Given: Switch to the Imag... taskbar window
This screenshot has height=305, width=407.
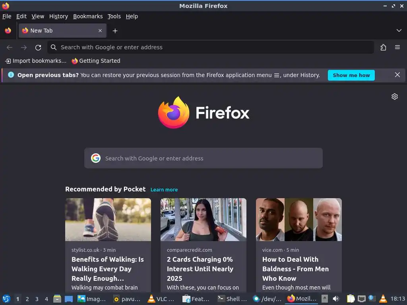Looking at the screenshot, I should click(92, 299).
